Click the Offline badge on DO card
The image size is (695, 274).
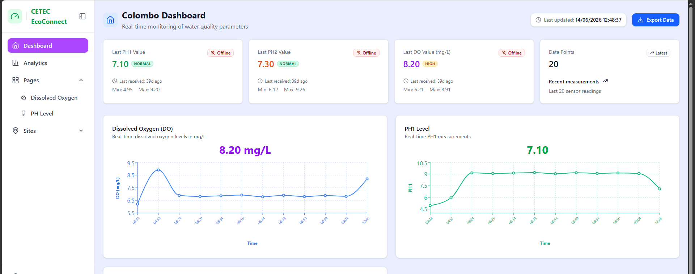[512, 53]
